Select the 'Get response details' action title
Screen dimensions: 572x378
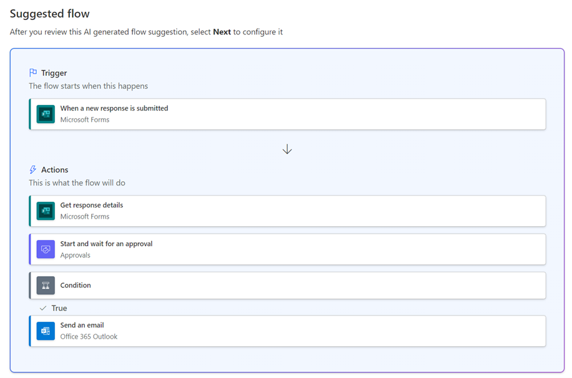coord(92,206)
